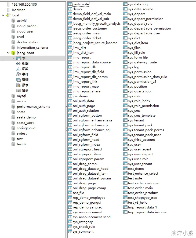Screen dimensions: 196x238
Task: Select the seata database
Action: [x=21, y=112]
